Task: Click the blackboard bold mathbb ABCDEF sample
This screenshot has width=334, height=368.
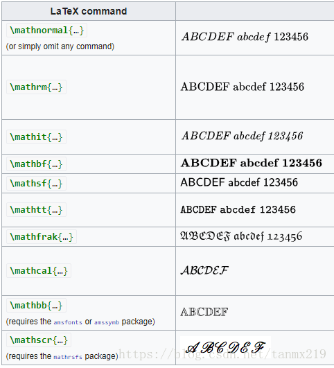Action: (x=204, y=312)
